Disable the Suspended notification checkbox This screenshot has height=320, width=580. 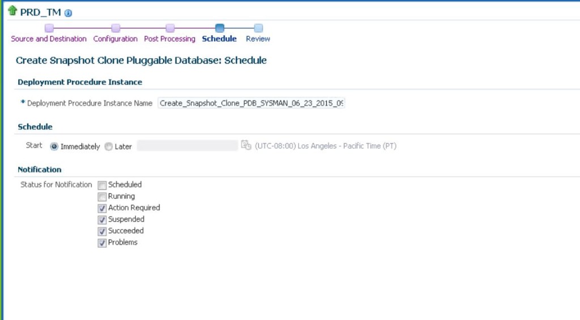click(x=102, y=219)
